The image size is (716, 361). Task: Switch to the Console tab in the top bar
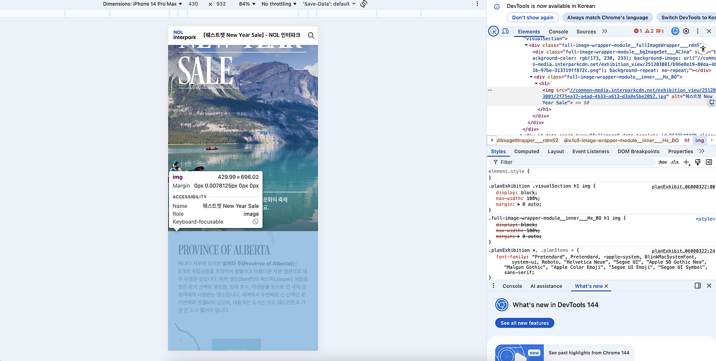point(558,32)
